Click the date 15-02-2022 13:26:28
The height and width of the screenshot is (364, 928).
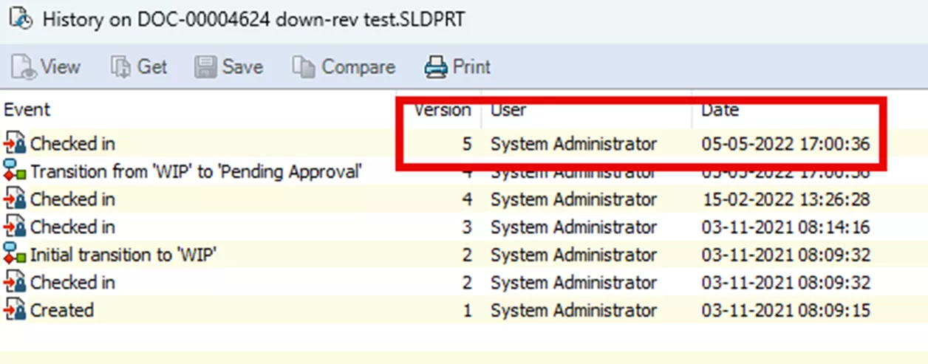click(x=785, y=199)
